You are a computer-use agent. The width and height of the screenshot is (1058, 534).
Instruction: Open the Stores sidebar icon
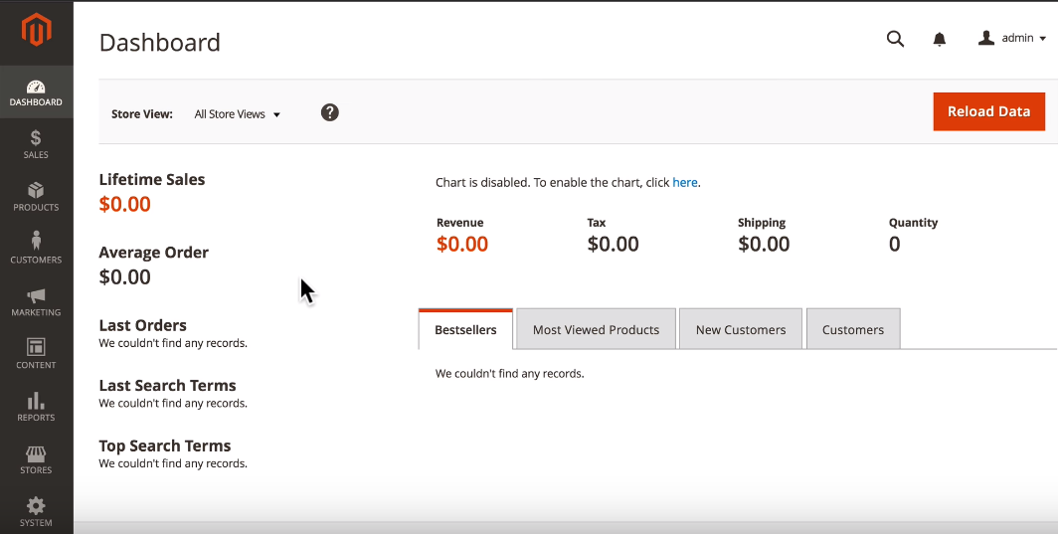tap(36, 453)
